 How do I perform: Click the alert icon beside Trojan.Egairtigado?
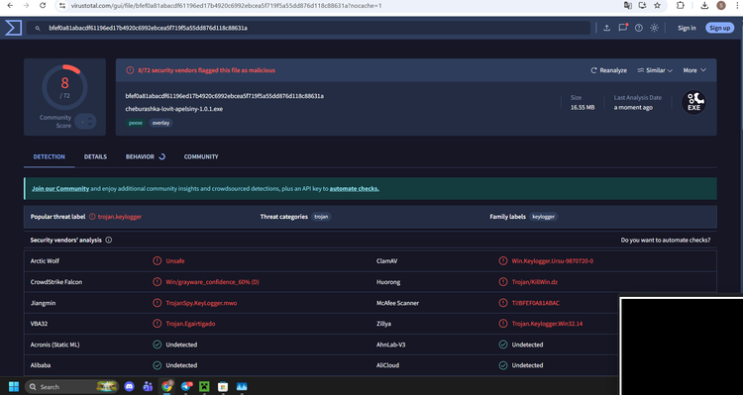click(157, 324)
